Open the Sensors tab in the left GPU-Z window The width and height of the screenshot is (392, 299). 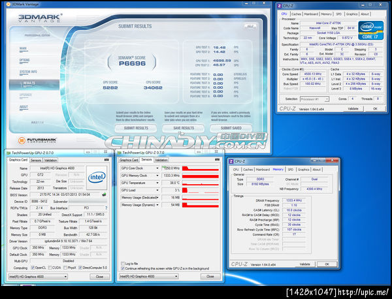pyautogui.click(x=36, y=160)
